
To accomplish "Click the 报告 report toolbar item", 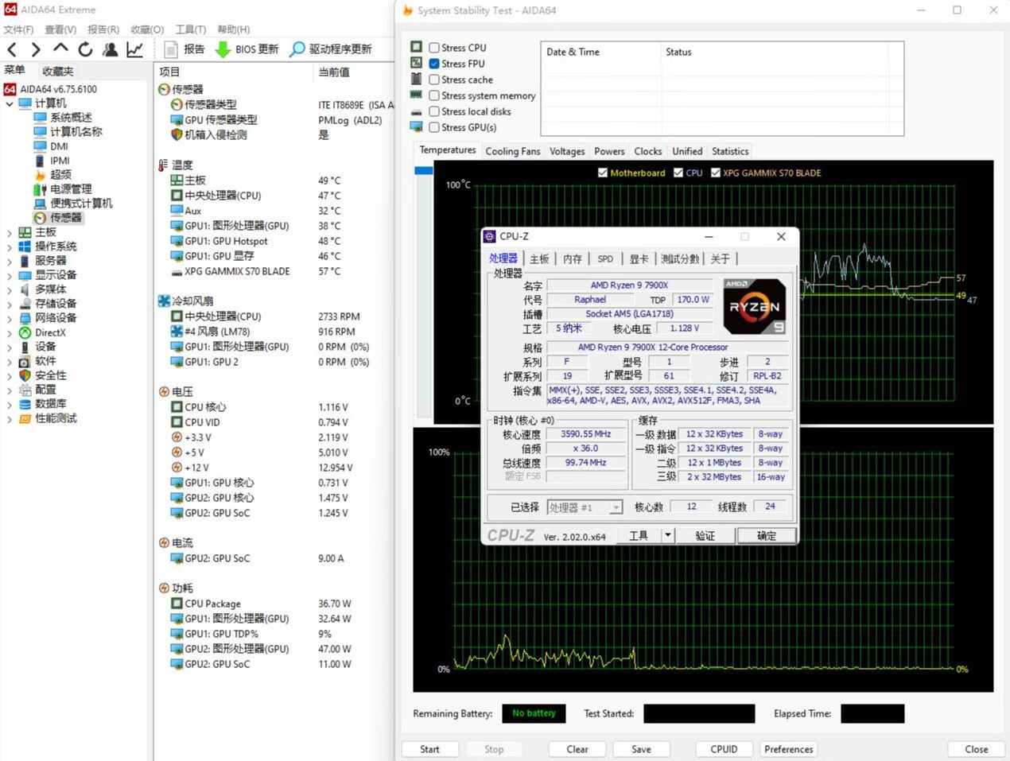I will coord(185,49).
